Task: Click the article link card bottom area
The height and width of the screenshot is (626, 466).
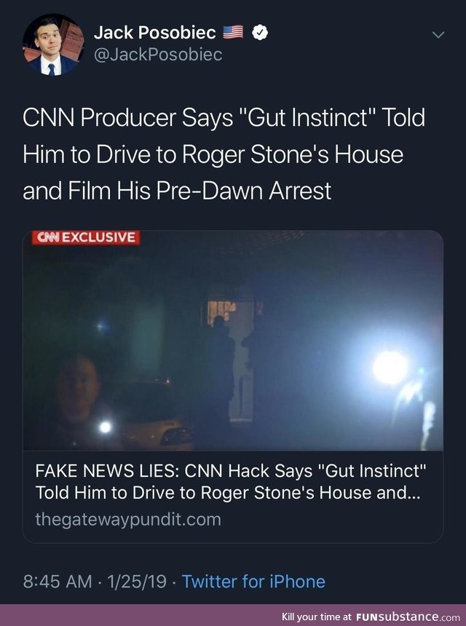Action: coord(233,496)
